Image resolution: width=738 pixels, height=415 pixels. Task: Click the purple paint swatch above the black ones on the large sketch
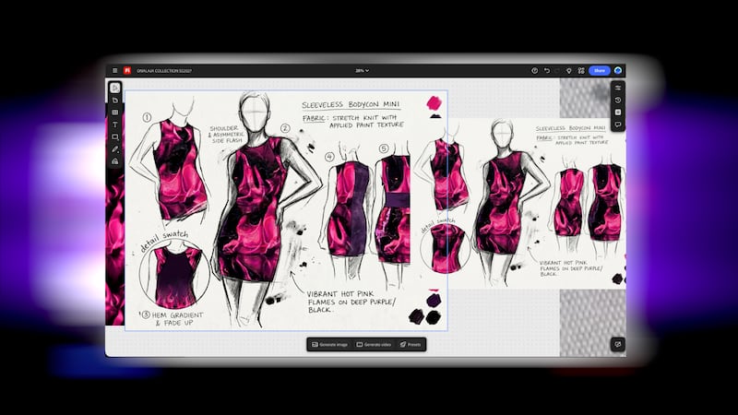[x=433, y=300]
